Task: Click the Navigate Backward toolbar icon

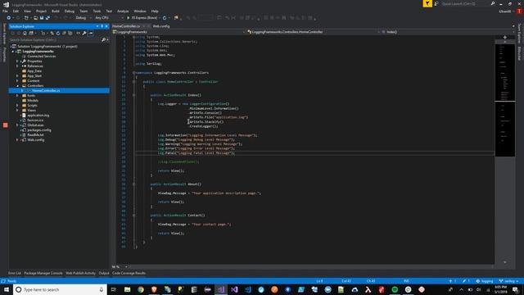Action: [9, 18]
